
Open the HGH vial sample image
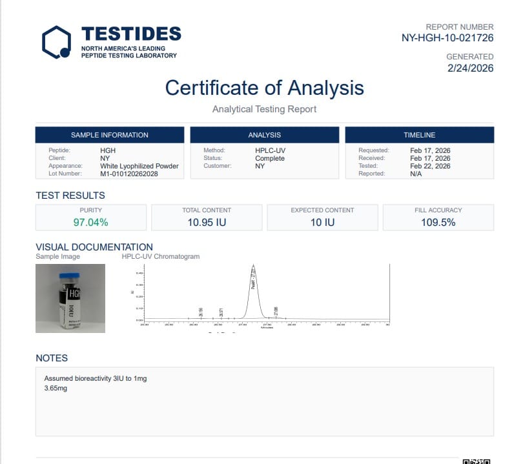pyautogui.click(x=70, y=298)
